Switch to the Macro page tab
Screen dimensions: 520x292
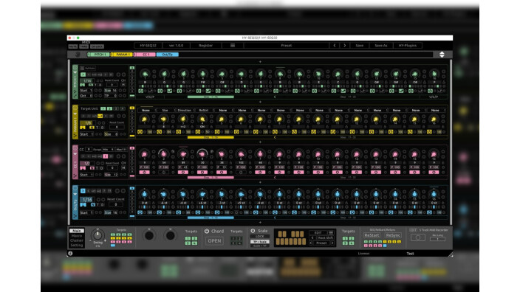(x=77, y=235)
